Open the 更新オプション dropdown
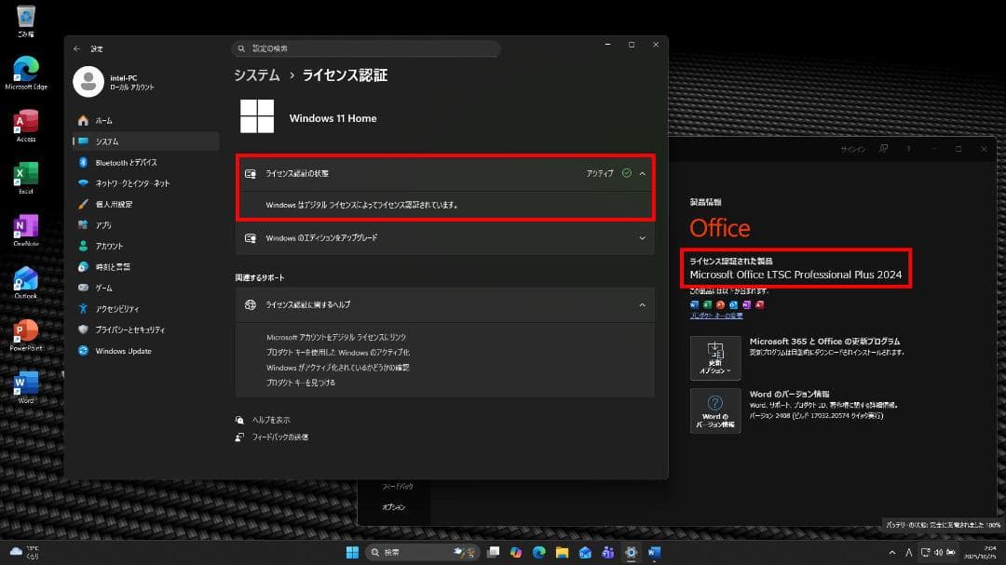The width and height of the screenshot is (1006, 565). 715,359
